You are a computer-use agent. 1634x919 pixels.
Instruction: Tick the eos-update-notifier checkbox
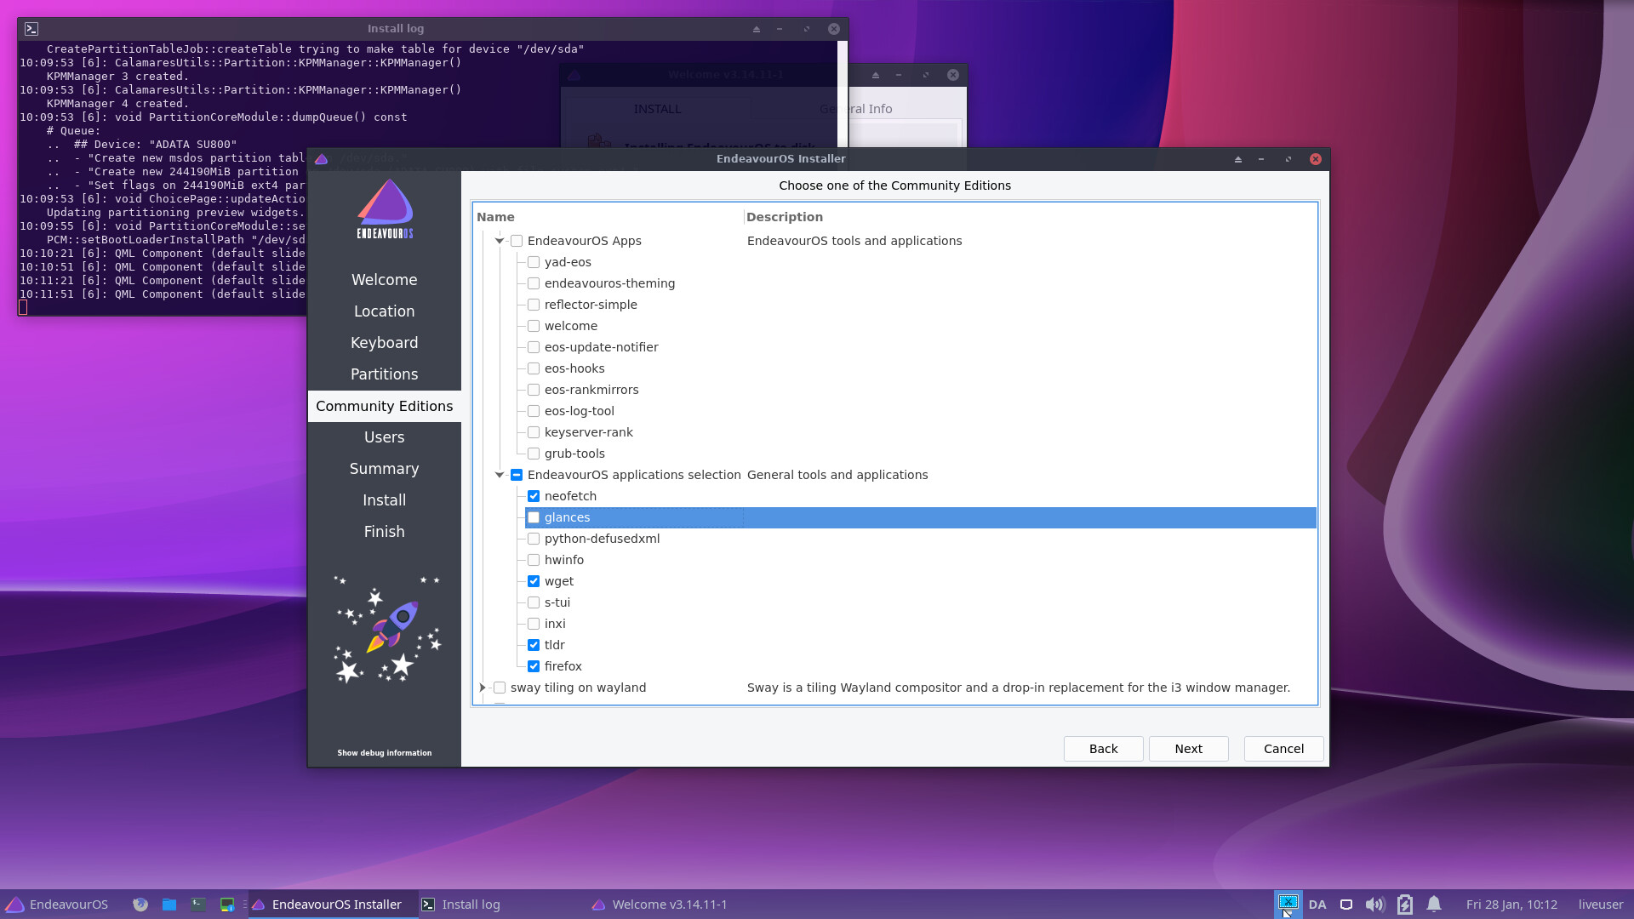(x=534, y=347)
